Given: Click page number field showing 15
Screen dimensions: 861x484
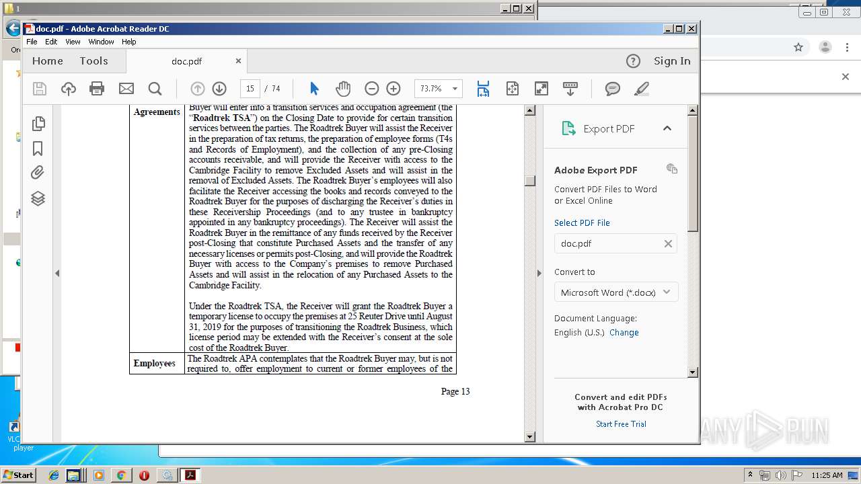Looking at the screenshot, I should (x=250, y=89).
